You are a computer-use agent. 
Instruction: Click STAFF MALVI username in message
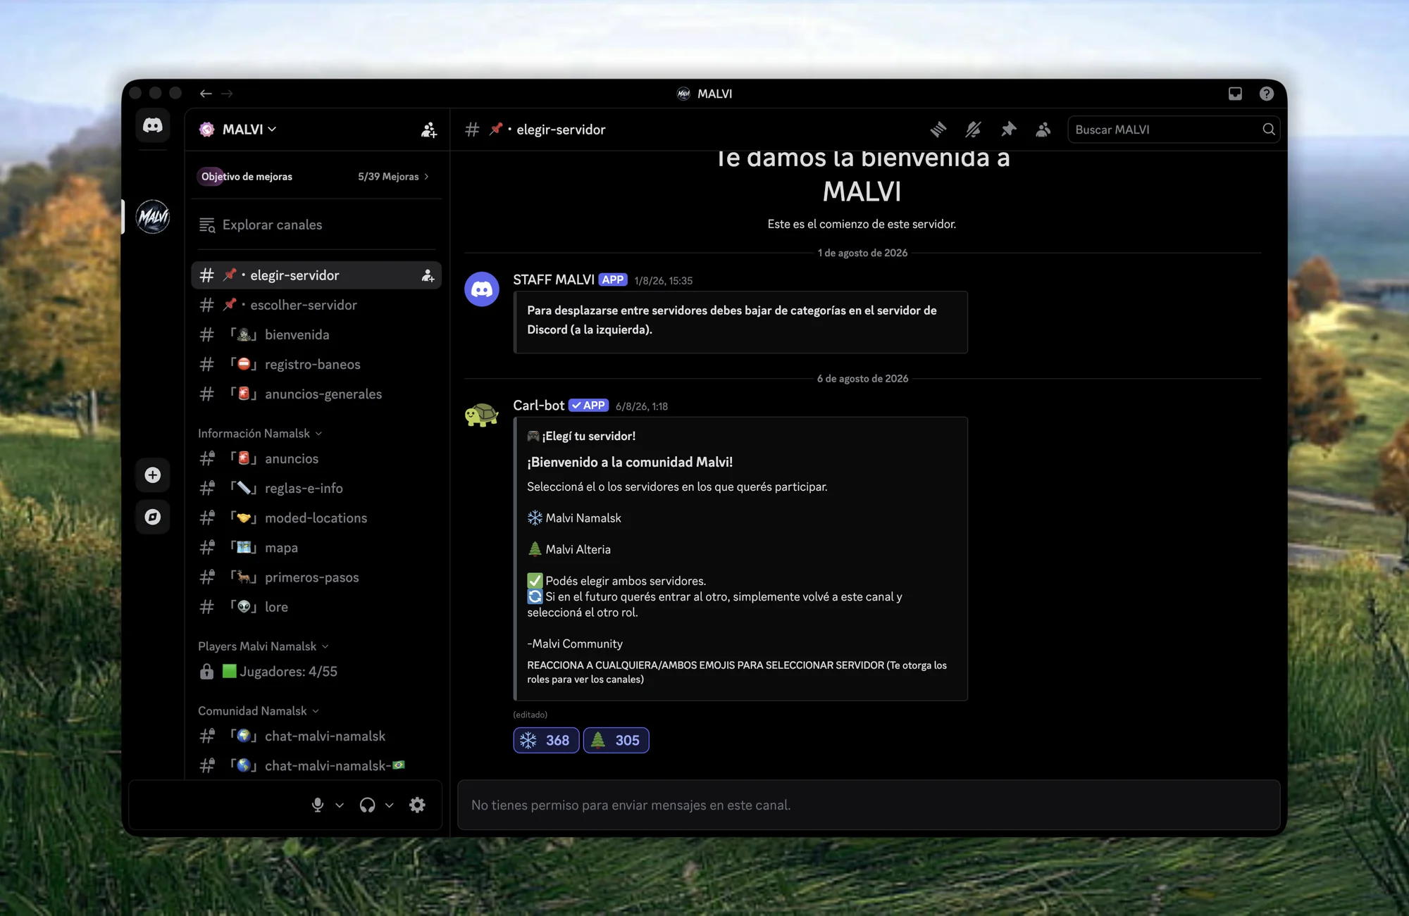click(x=554, y=280)
